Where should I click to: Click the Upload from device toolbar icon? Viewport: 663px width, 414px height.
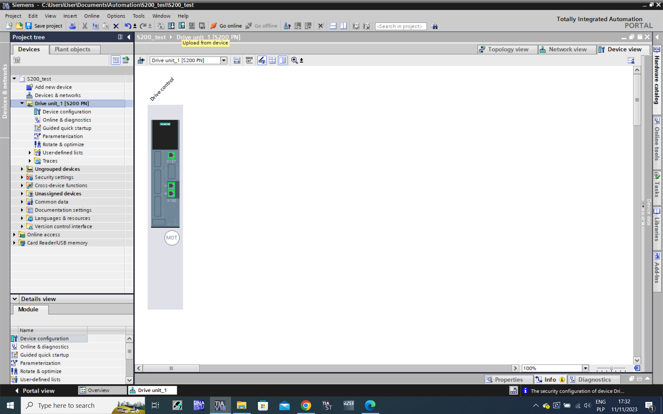(x=182, y=26)
